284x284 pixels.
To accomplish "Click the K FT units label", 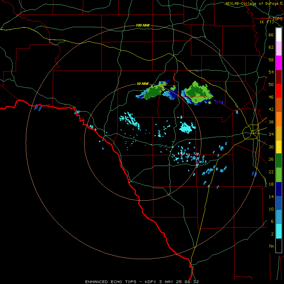I will (x=267, y=22).
